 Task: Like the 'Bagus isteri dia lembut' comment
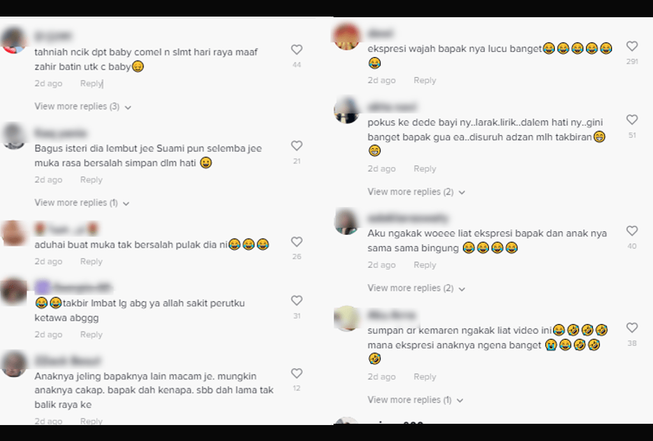click(297, 146)
